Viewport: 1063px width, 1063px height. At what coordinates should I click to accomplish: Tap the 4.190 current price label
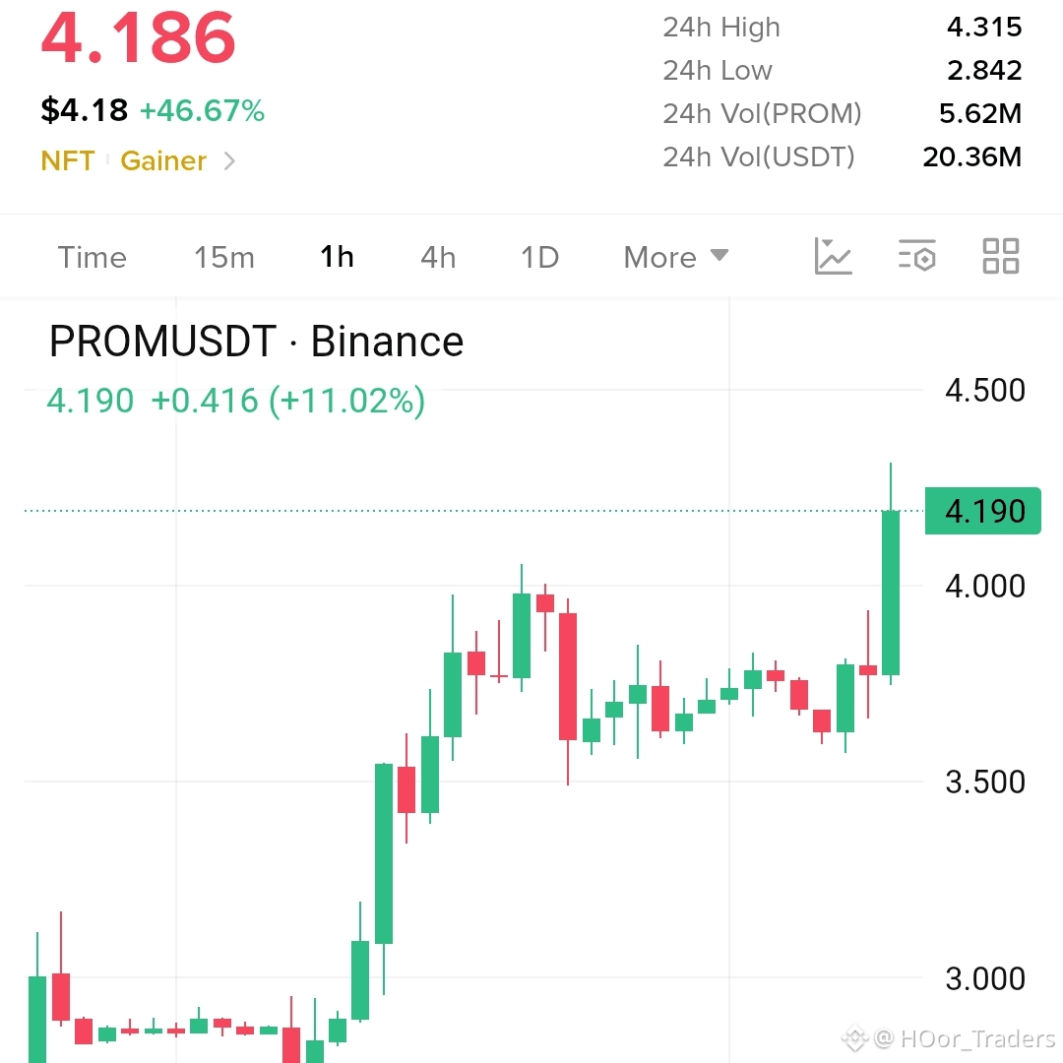pyautogui.click(x=983, y=511)
